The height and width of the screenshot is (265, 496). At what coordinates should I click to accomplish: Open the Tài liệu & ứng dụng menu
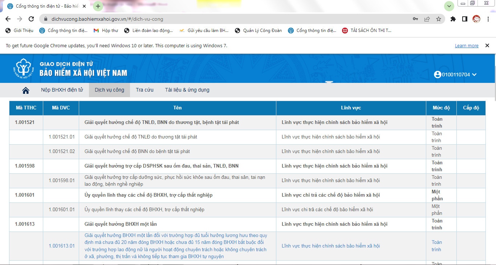click(187, 90)
